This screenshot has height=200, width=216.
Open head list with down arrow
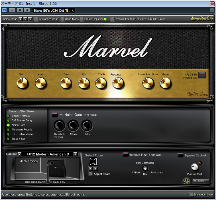pyautogui.click(x=25, y=19)
